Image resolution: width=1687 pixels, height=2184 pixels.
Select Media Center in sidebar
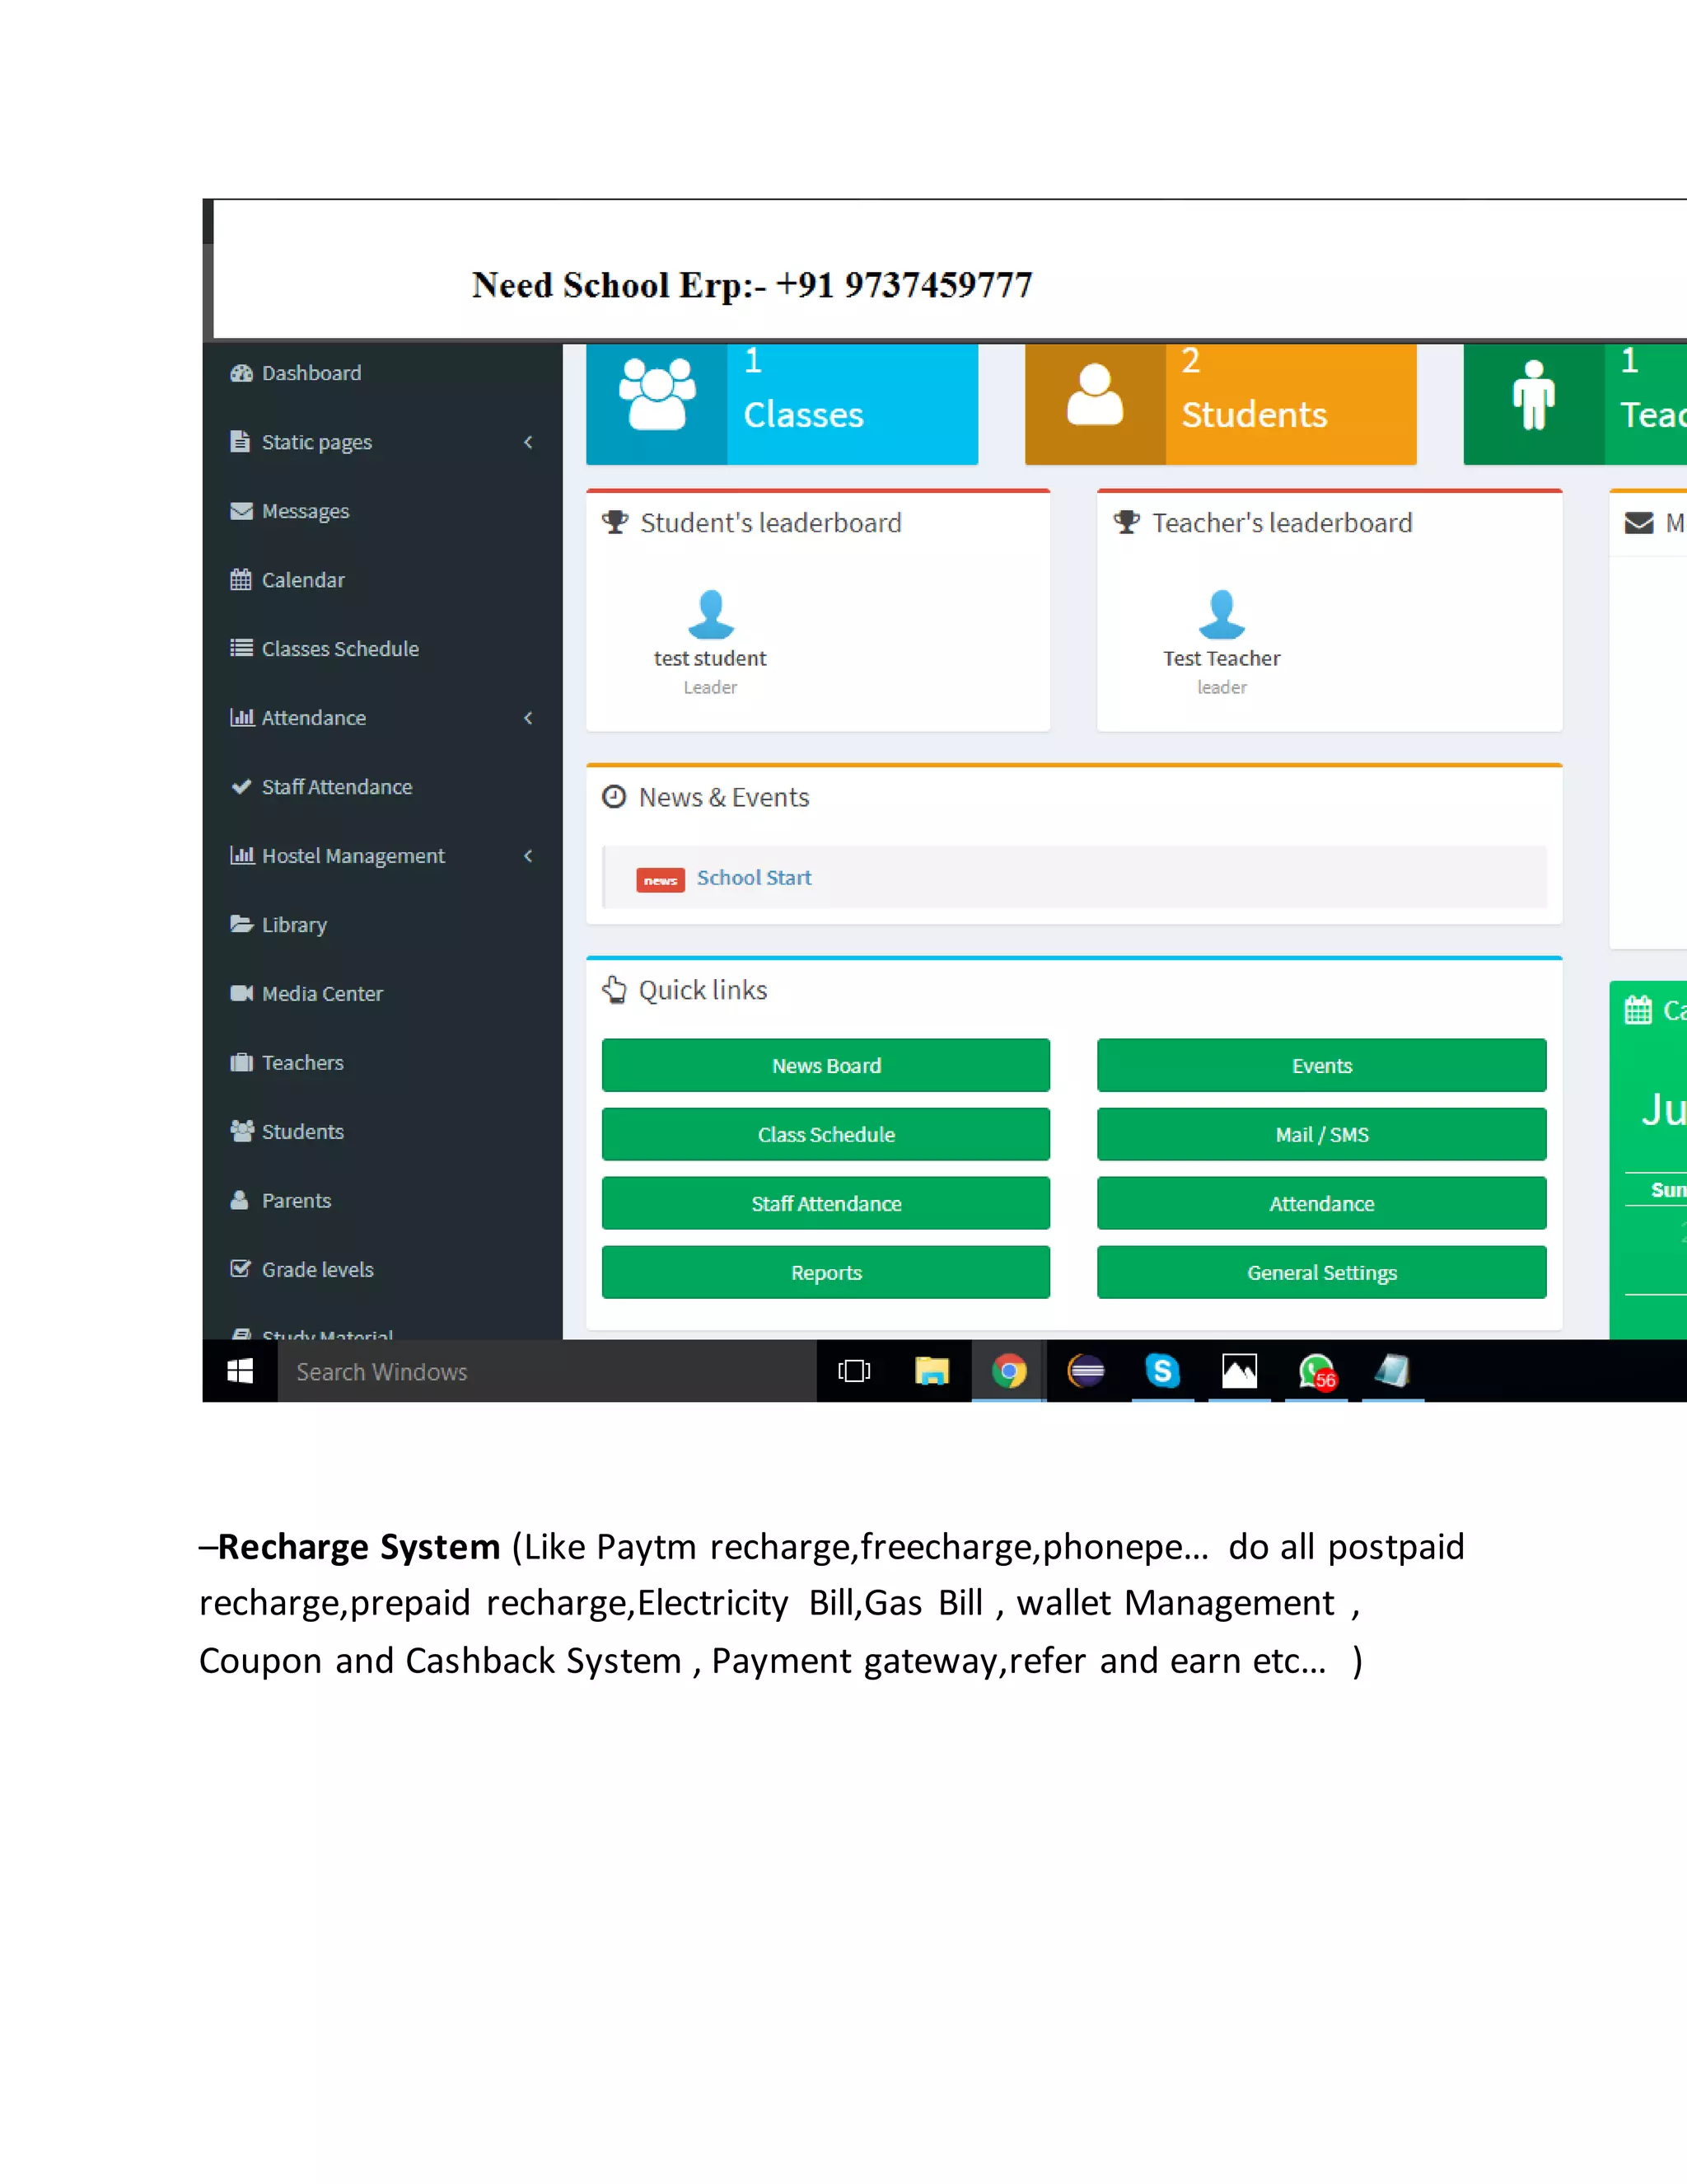coord(322,994)
